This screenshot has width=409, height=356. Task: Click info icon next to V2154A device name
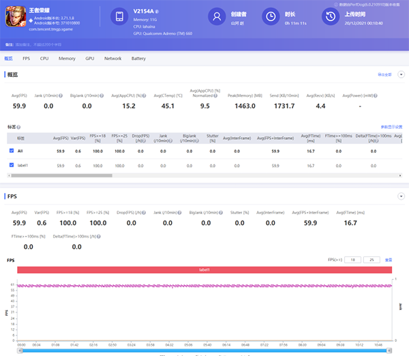coord(157,12)
